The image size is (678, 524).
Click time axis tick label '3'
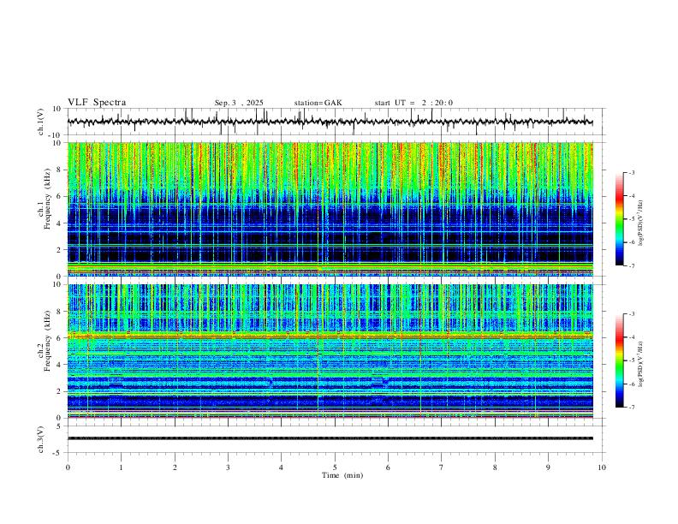[228, 467]
